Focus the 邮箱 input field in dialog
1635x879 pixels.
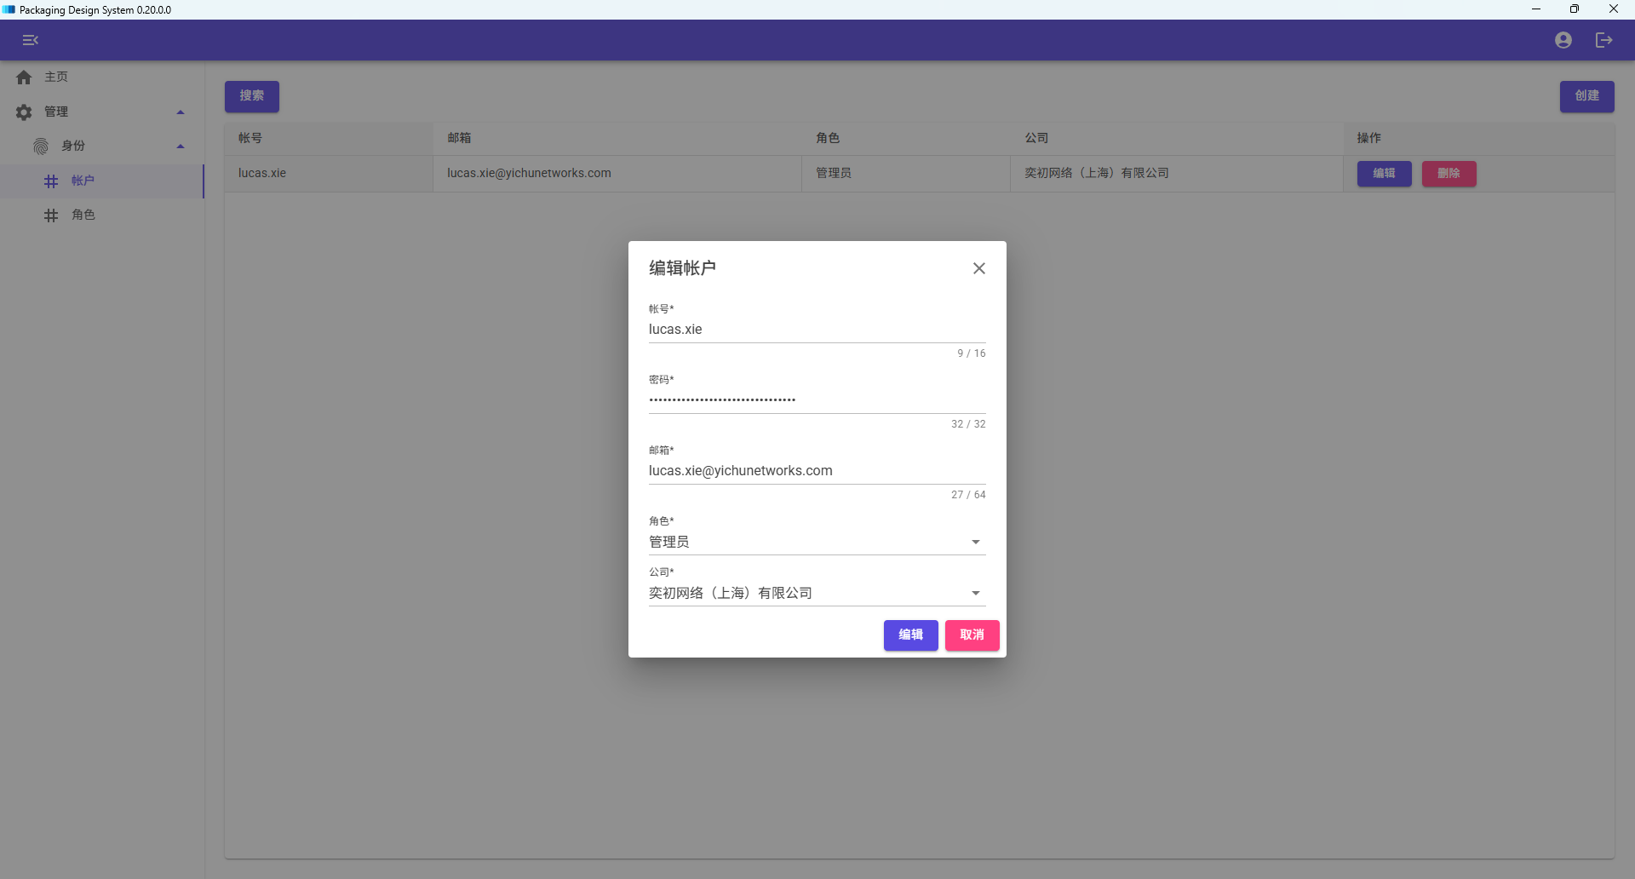pos(817,471)
